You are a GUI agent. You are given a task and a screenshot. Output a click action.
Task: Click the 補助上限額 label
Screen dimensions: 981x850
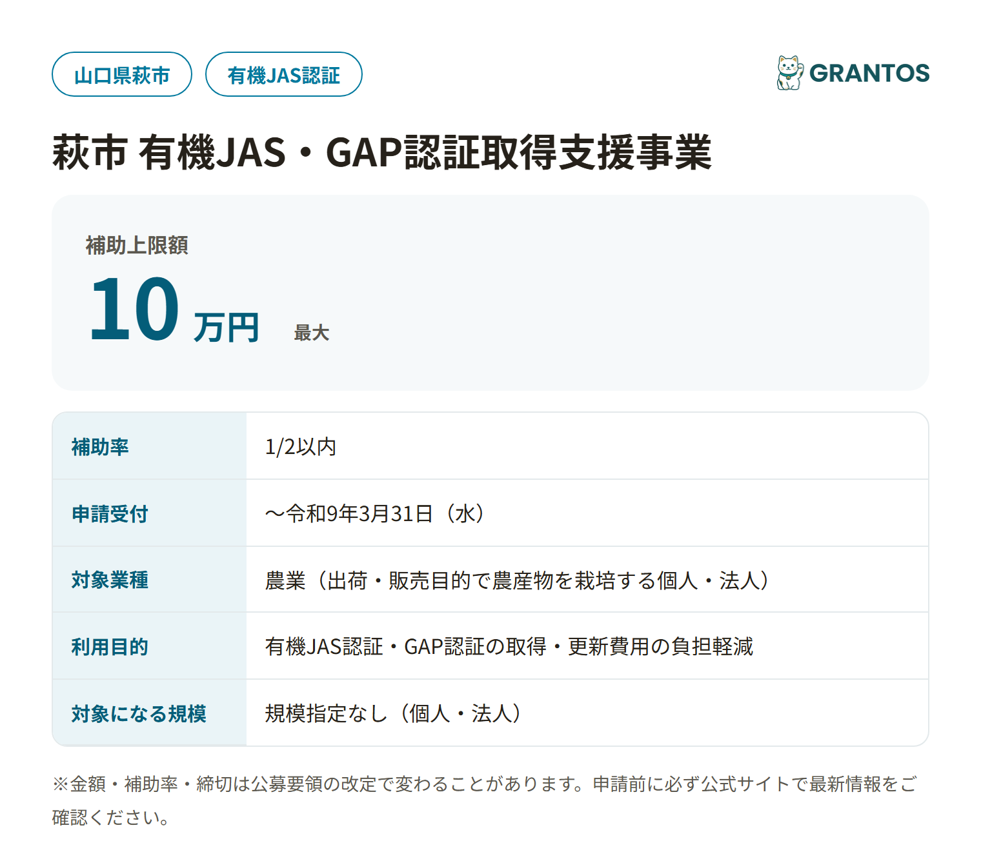[137, 245]
